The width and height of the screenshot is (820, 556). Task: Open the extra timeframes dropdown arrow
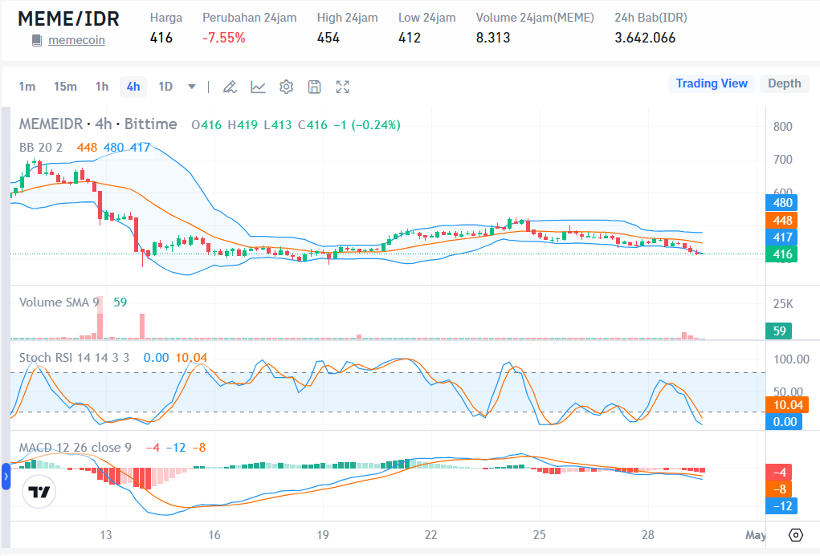[190, 87]
